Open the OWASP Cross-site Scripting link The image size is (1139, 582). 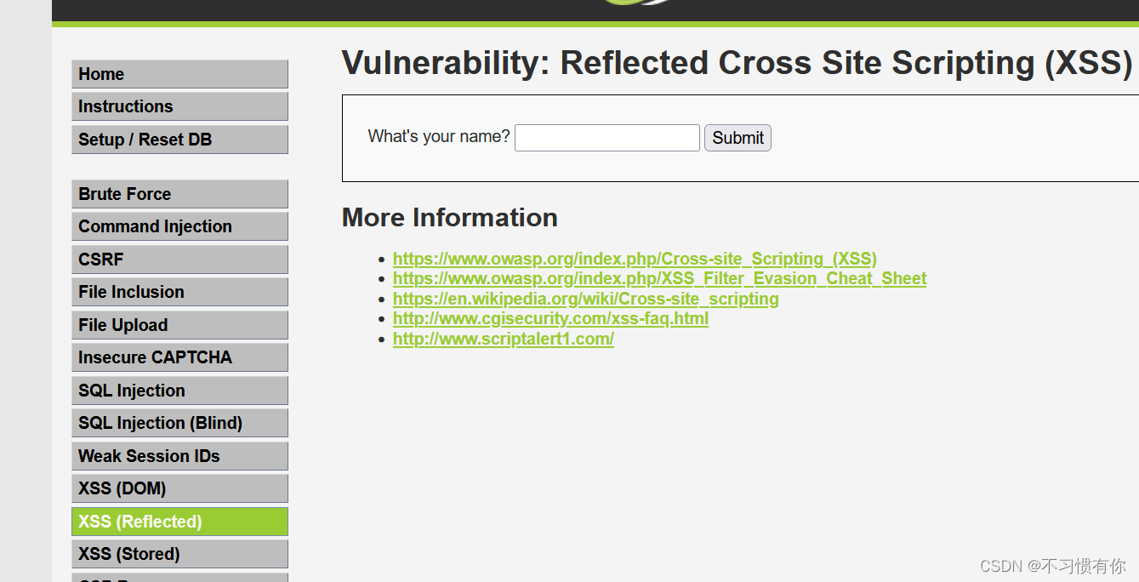pos(634,258)
